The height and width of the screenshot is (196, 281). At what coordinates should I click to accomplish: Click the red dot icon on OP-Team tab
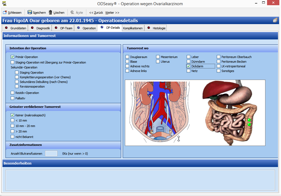pos(56,28)
